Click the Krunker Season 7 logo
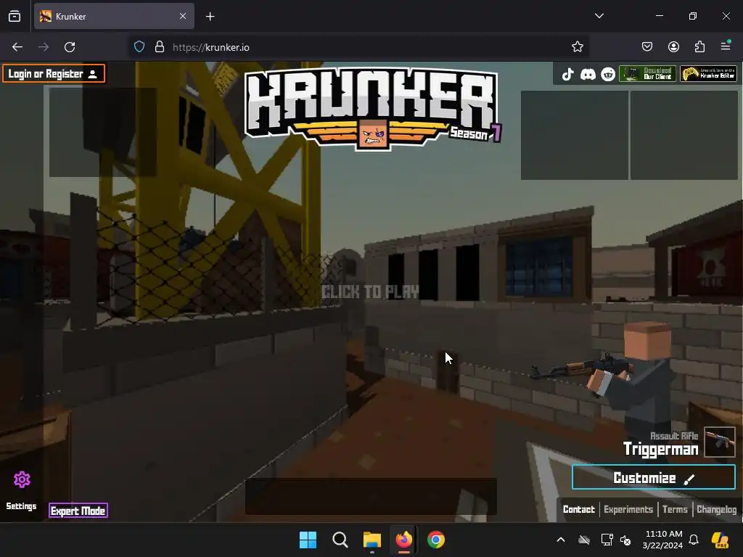The height and width of the screenshot is (557, 743). [x=372, y=110]
